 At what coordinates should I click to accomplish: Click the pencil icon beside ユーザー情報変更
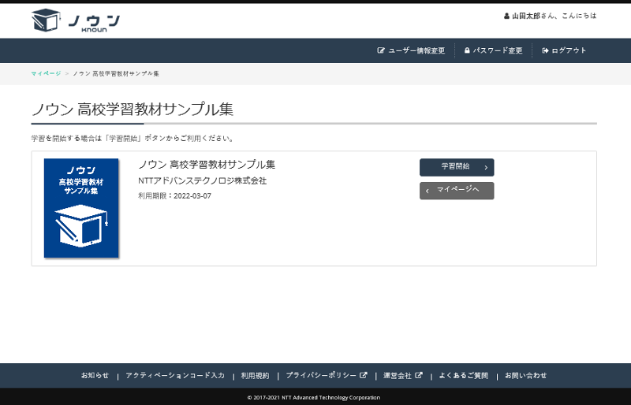(x=381, y=50)
